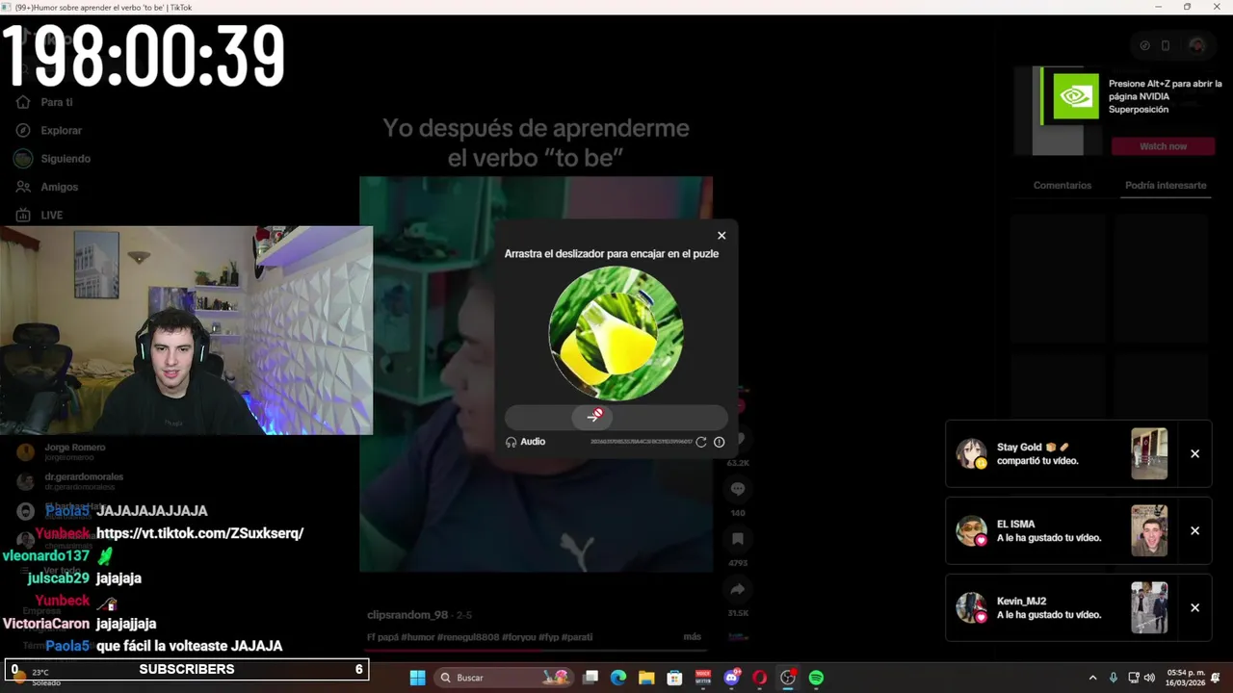The image size is (1233, 693).
Task: Open the TikTok link in chat
Action: (199, 533)
